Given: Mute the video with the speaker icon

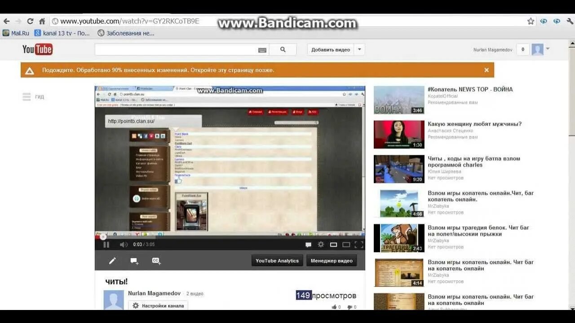Looking at the screenshot, I should [123, 244].
